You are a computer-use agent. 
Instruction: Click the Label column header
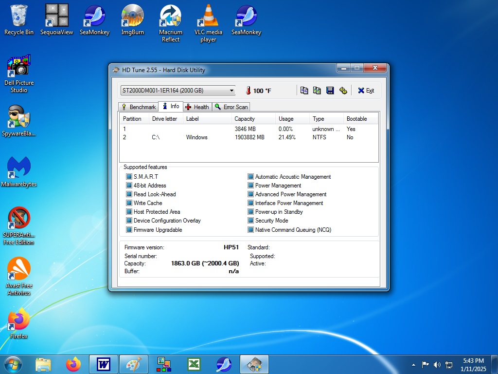[207, 119]
